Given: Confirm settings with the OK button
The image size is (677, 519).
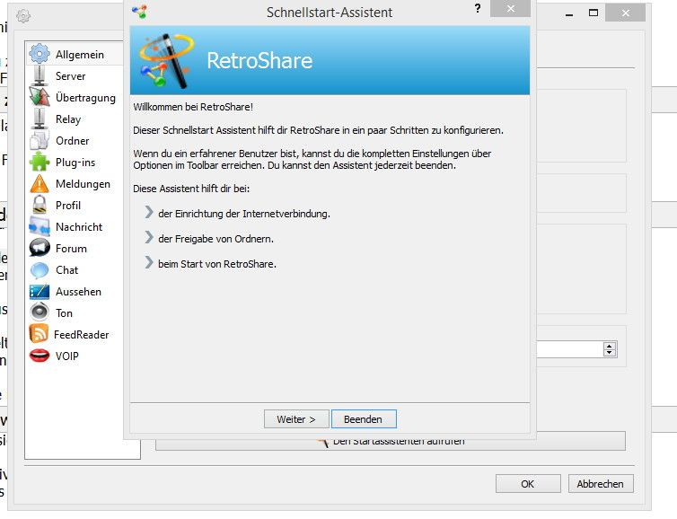Looking at the screenshot, I should click(528, 484).
